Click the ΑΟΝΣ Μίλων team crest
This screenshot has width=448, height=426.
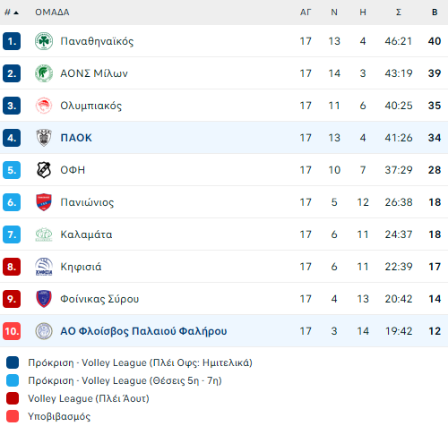[44, 73]
